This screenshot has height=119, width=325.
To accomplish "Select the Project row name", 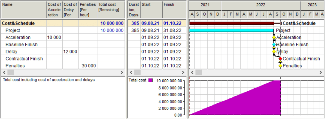I will 13,30.
